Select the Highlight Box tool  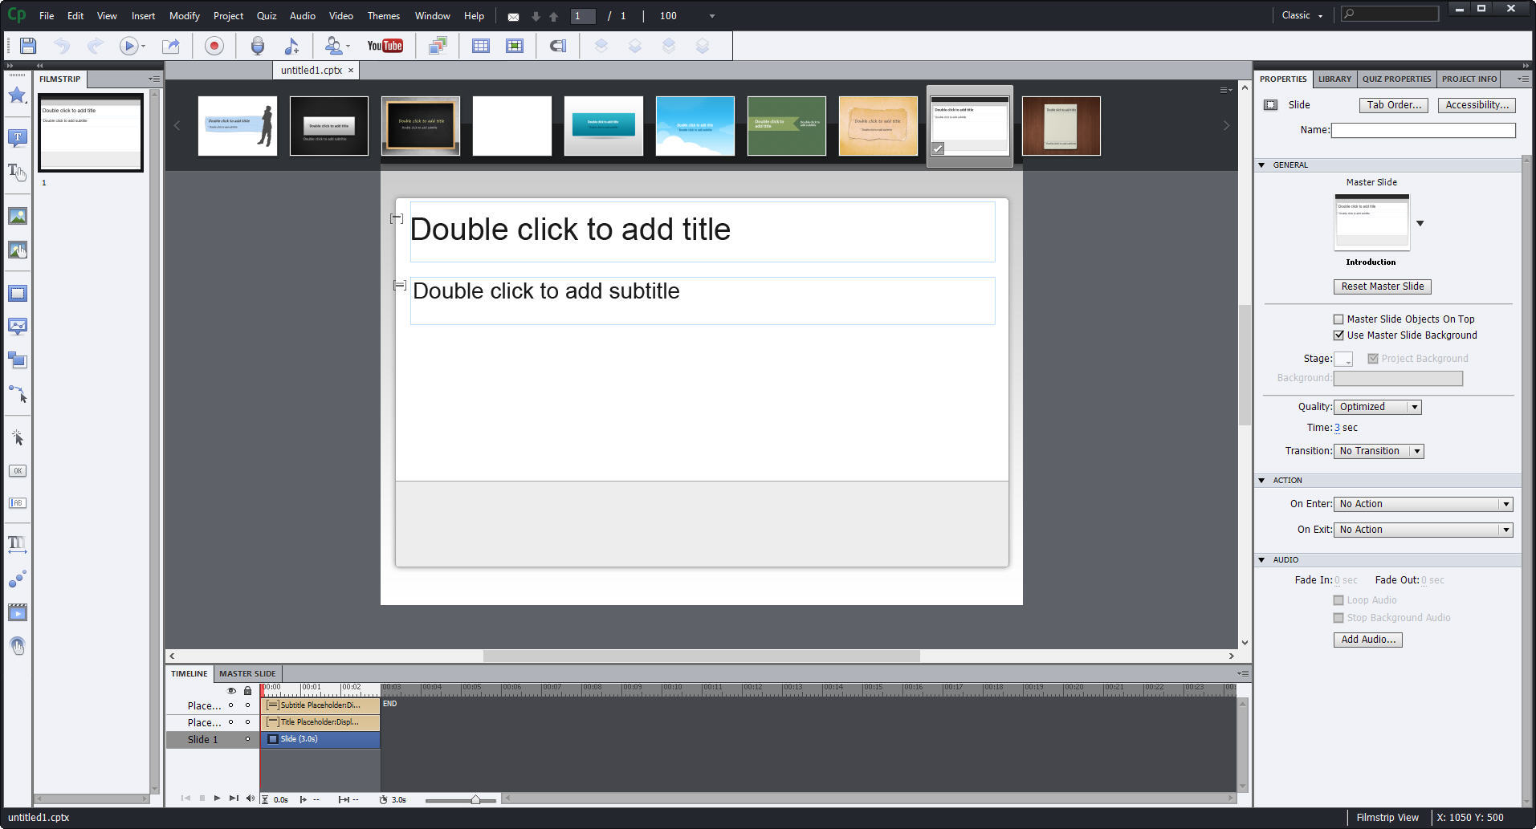(18, 293)
